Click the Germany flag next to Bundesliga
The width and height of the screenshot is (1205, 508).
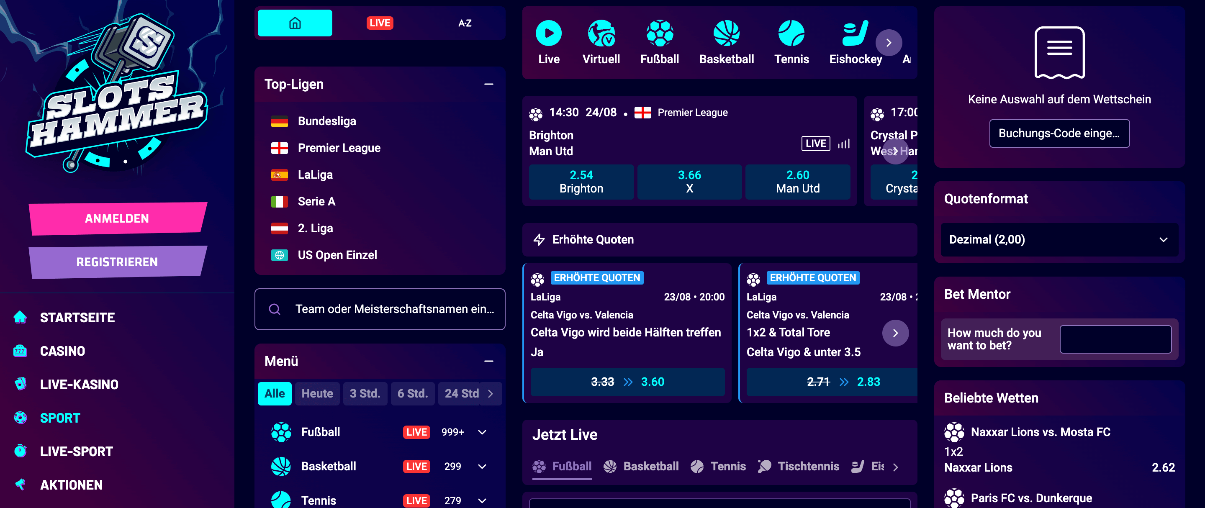pyautogui.click(x=279, y=121)
